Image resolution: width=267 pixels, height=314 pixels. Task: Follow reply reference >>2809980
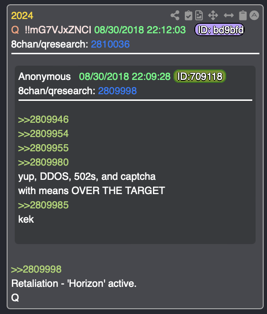(43, 162)
